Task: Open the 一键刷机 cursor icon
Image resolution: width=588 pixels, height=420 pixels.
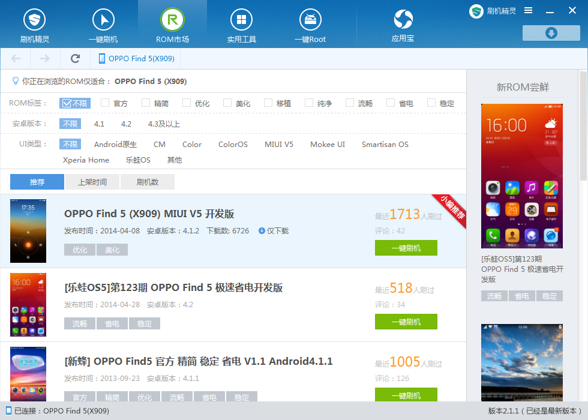Action: (x=103, y=19)
